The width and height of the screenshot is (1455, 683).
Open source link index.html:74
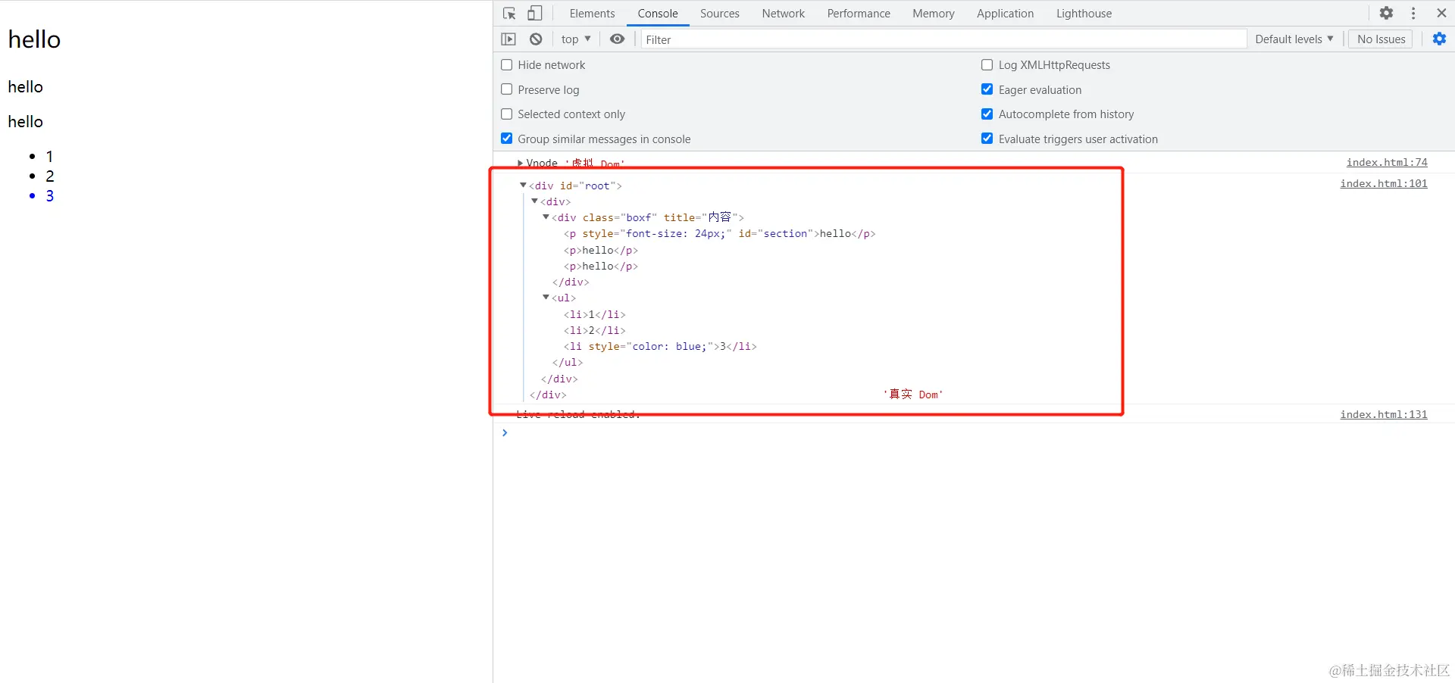[1387, 163]
